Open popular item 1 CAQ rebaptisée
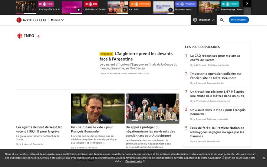This screenshot has width=267, height=167. coord(215,58)
